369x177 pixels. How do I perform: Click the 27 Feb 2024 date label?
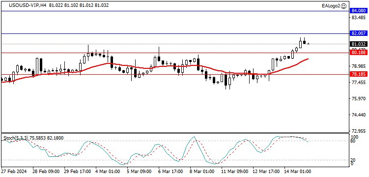coord(14,171)
